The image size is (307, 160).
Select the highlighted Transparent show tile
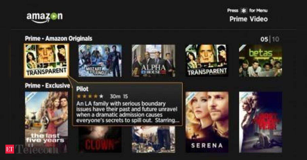click(x=46, y=60)
